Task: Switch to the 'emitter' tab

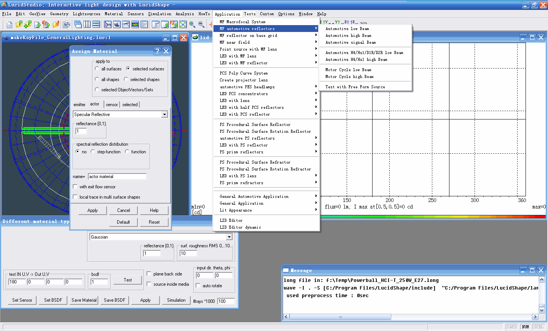Action: (x=79, y=105)
